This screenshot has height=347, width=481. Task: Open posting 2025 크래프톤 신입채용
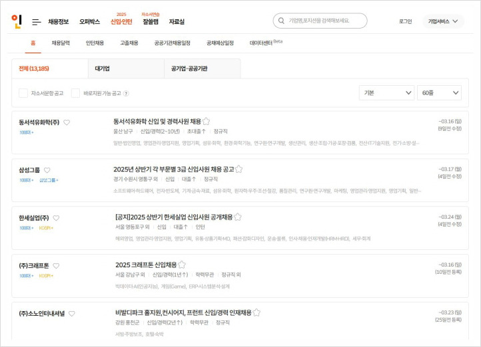point(146,265)
